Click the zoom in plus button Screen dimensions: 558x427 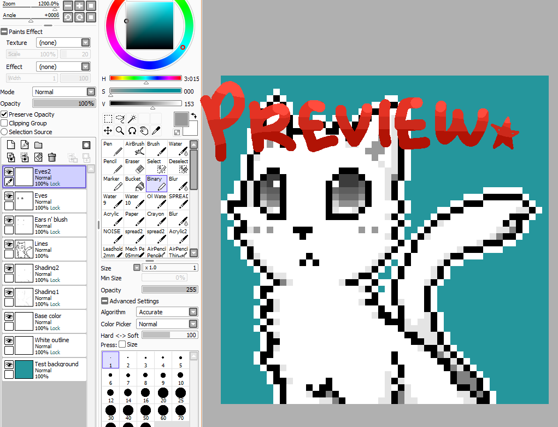coord(79,5)
